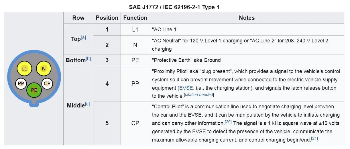Click the yellow N pin on connector diagram

44,69
